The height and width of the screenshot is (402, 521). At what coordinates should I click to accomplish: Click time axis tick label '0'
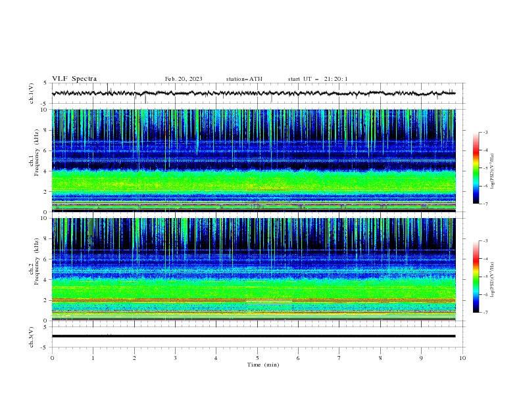[x=52, y=358]
